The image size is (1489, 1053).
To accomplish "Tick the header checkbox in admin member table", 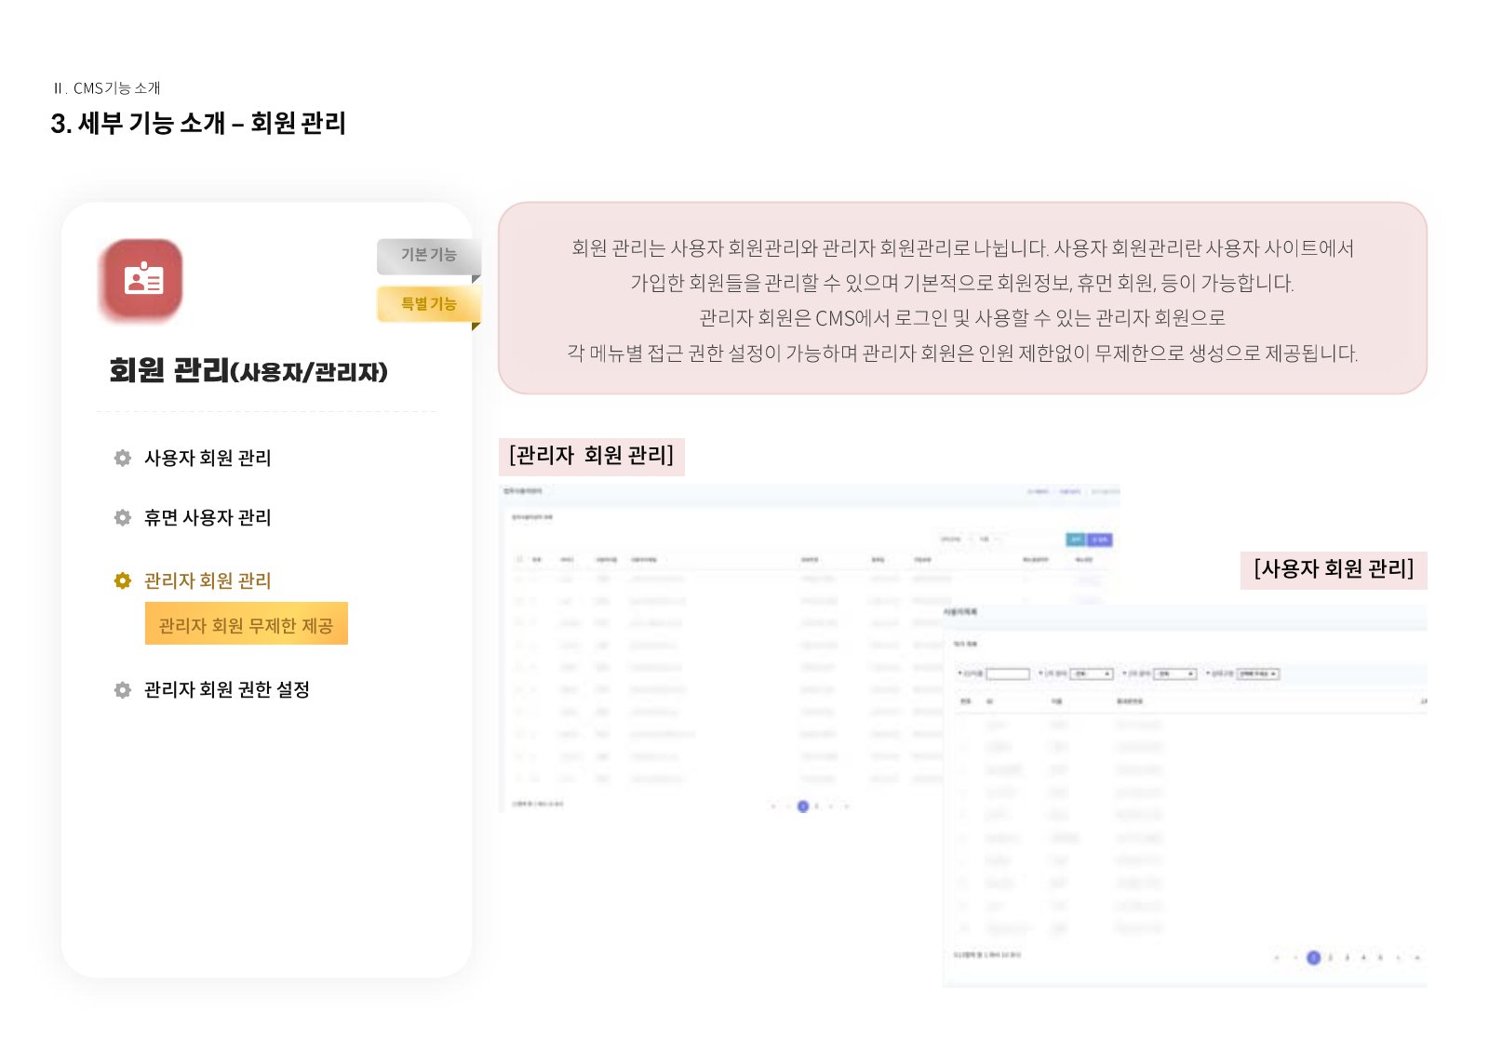I will (x=519, y=560).
